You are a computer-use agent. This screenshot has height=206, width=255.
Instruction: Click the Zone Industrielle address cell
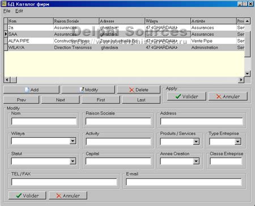[122, 41]
